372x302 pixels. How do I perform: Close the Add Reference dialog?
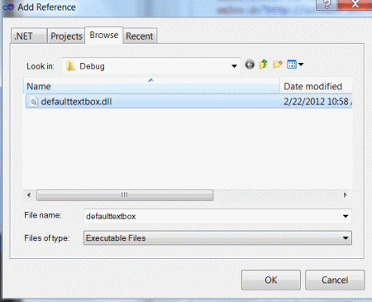tap(355, 4)
